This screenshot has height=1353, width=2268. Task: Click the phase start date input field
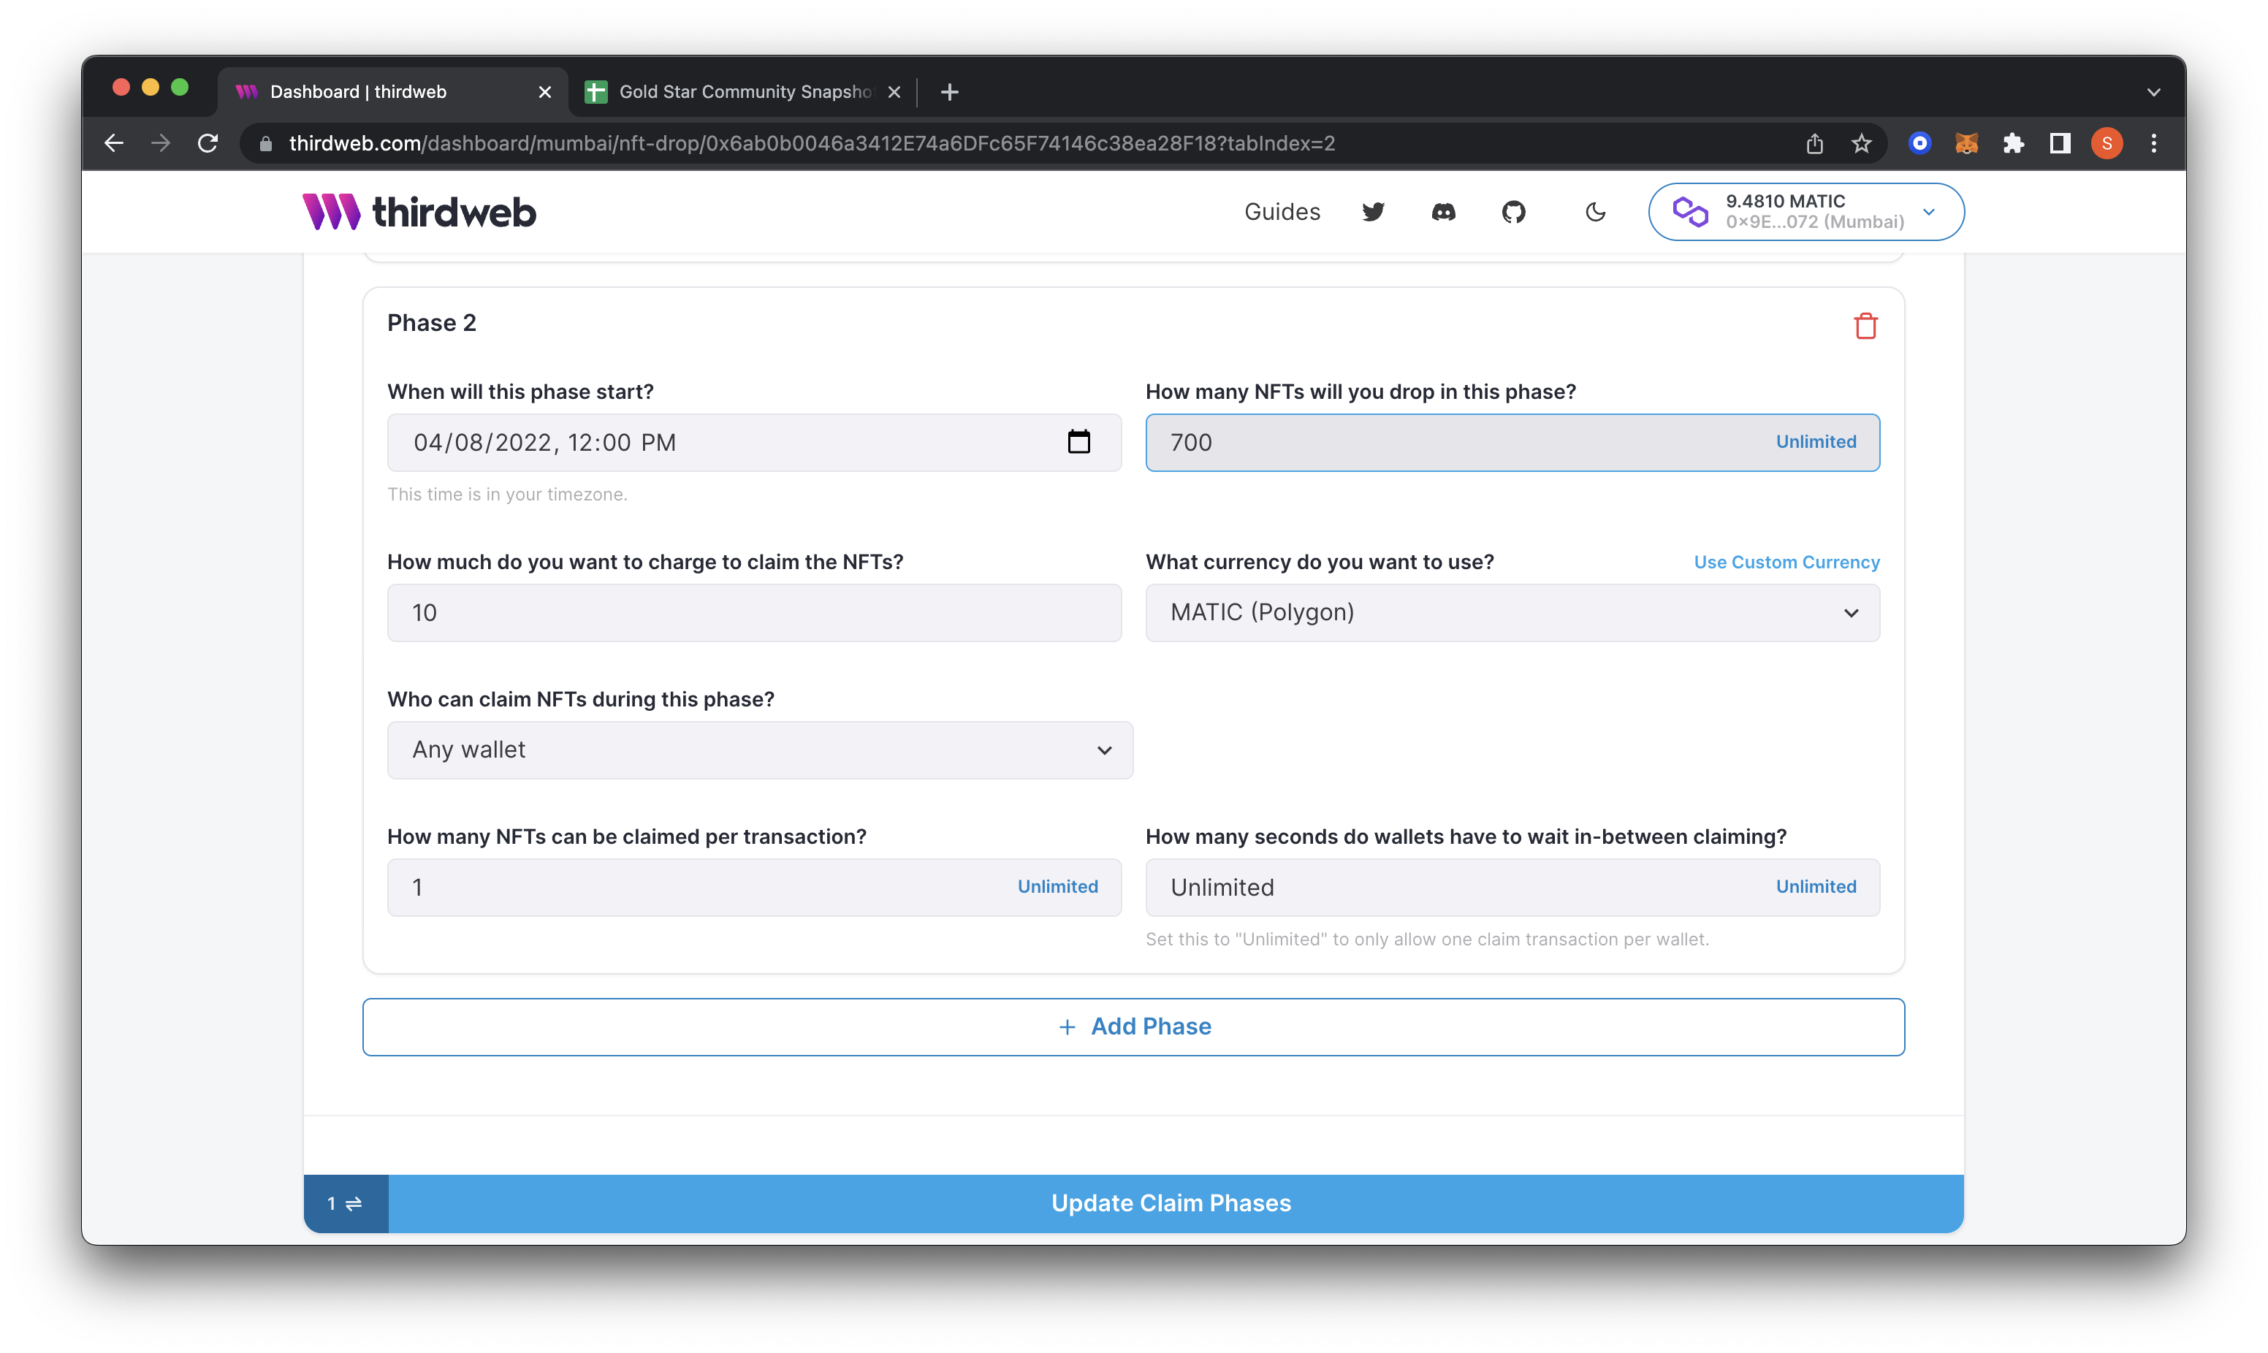[x=754, y=441]
